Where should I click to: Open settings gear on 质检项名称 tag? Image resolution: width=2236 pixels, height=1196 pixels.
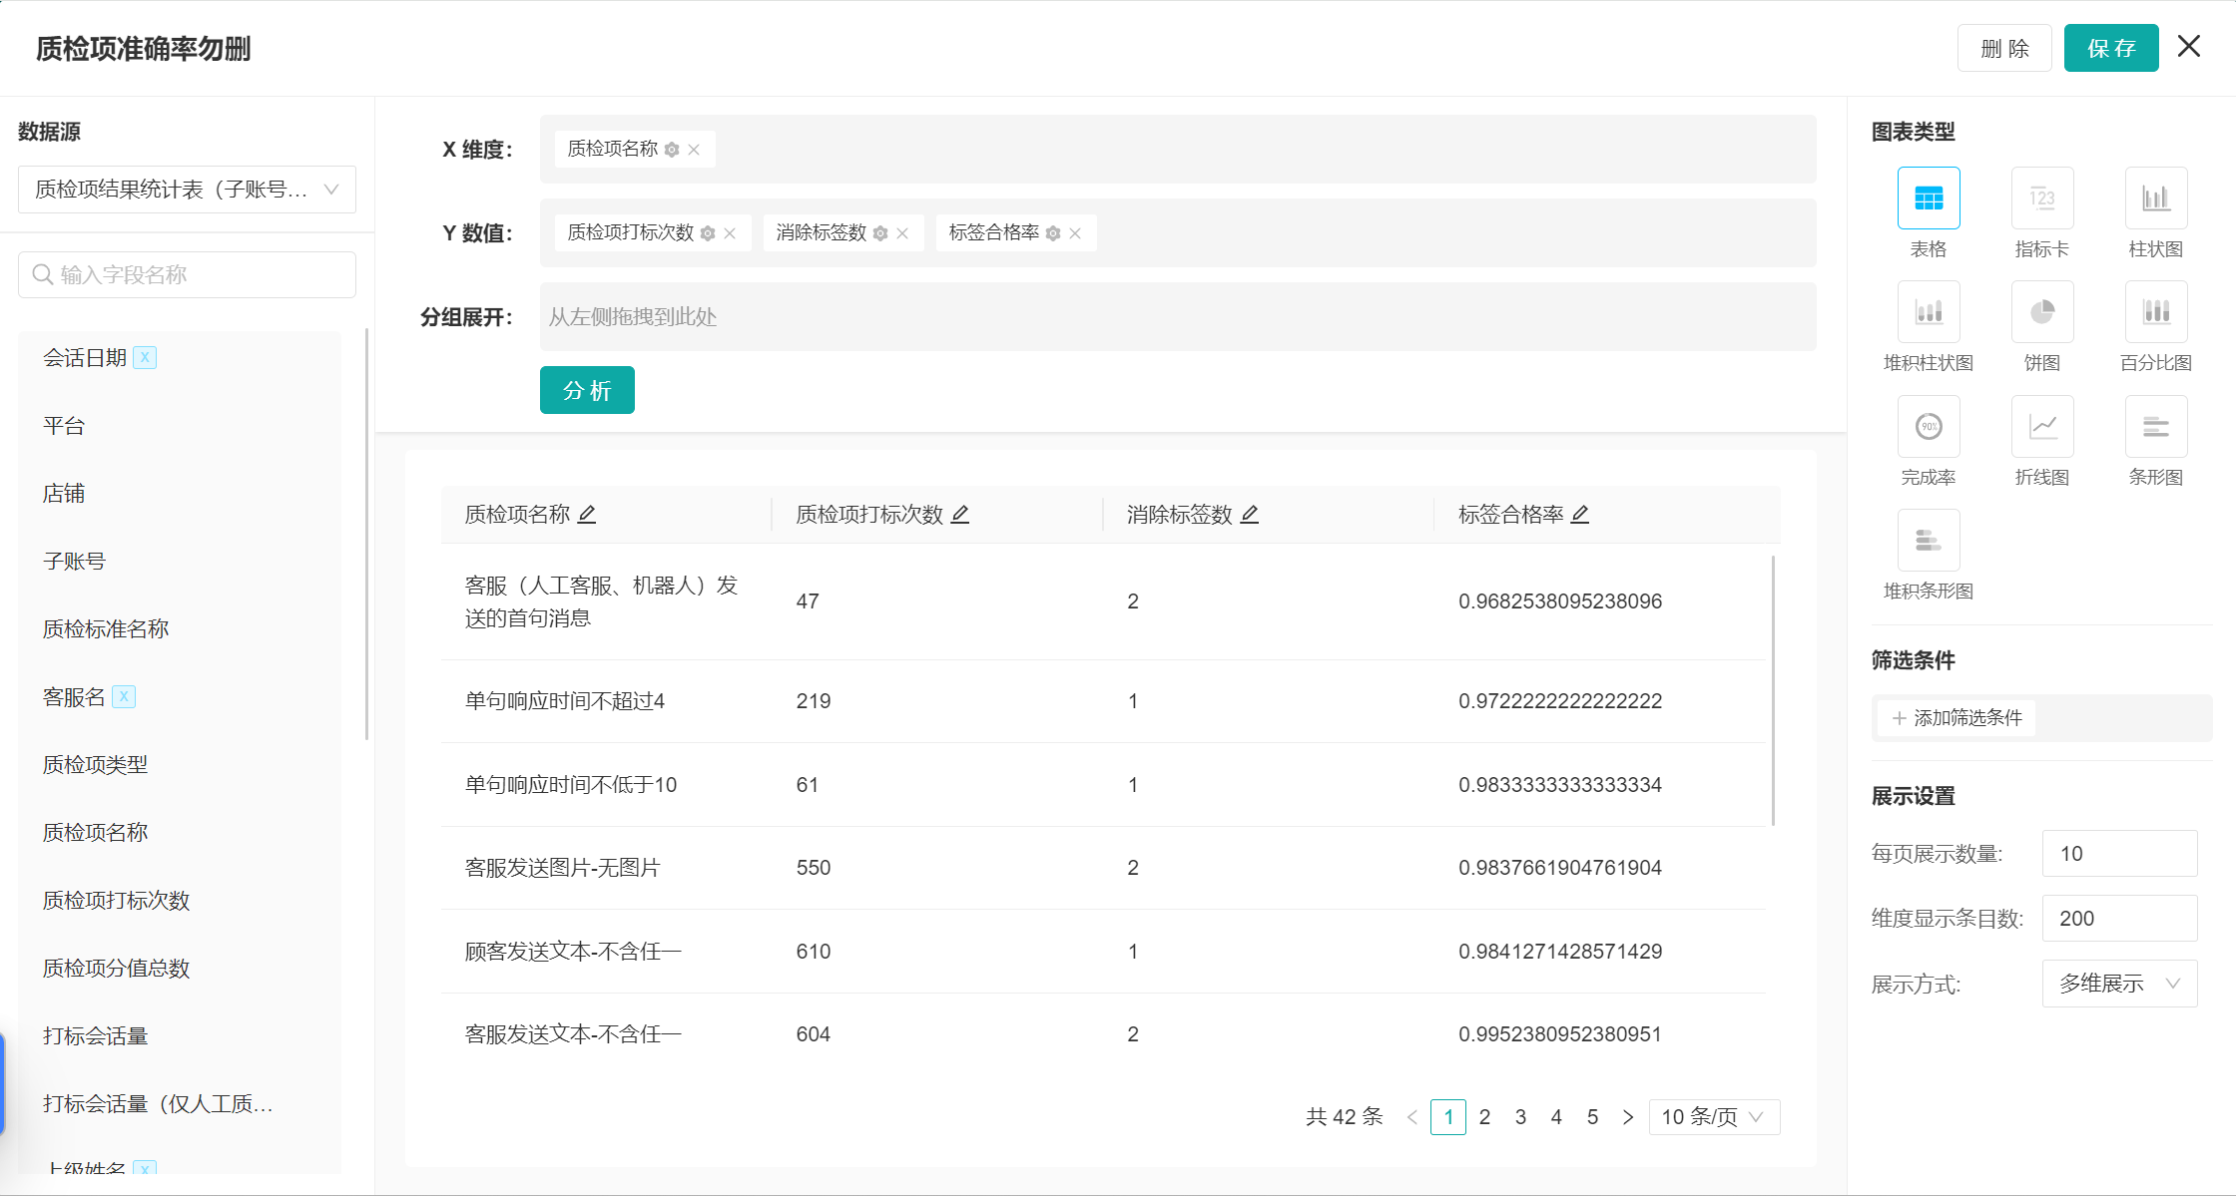point(672,150)
